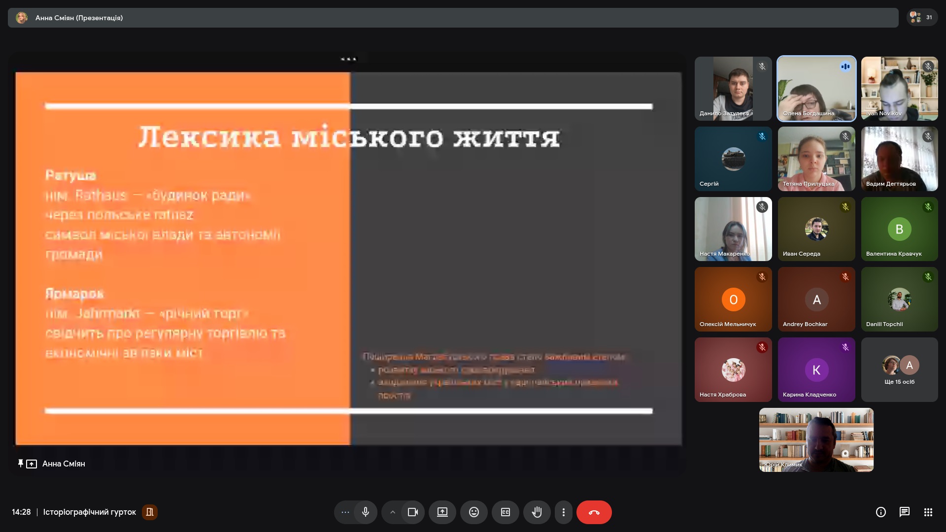Click the door icon next to the meeting name
The image size is (946, 532).
click(x=150, y=512)
